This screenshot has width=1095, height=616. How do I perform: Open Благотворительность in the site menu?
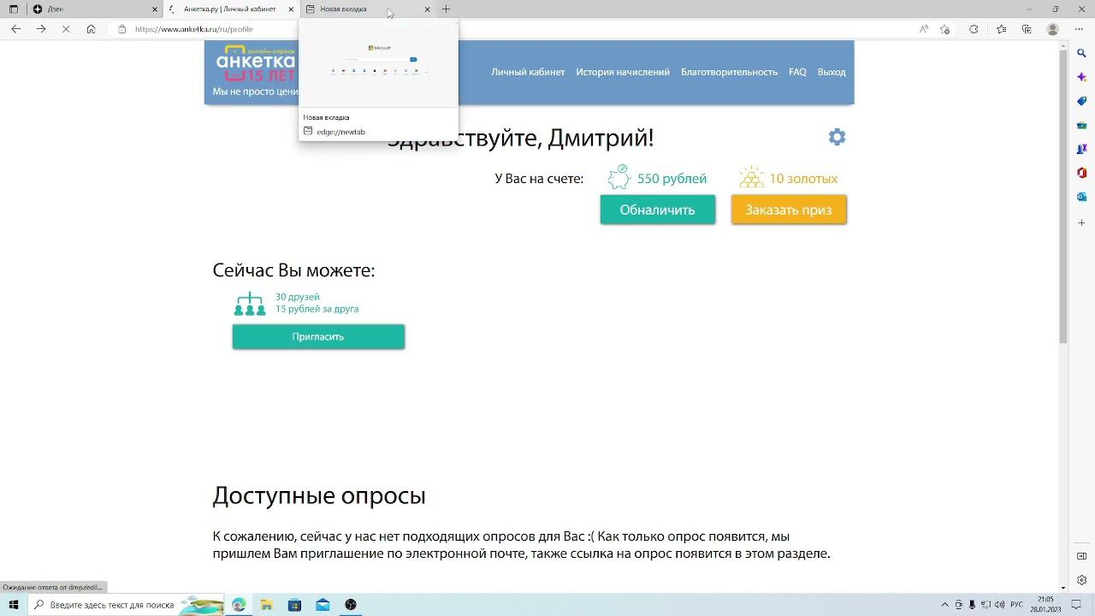(729, 72)
